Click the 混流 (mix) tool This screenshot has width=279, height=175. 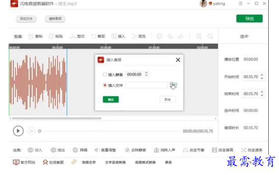pos(138,36)
